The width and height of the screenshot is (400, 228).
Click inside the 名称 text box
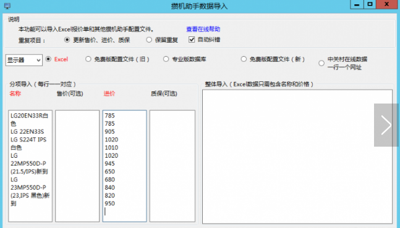(30, 166)
